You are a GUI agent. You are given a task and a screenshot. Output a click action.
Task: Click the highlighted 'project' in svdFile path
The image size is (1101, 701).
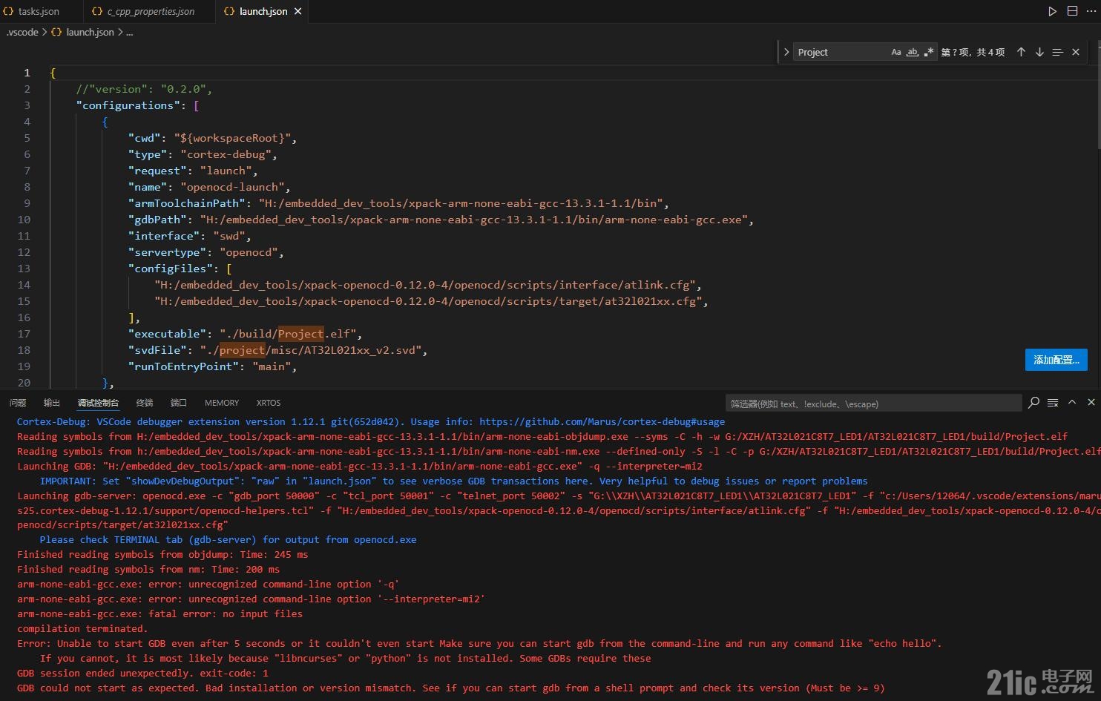pos(242,350)
